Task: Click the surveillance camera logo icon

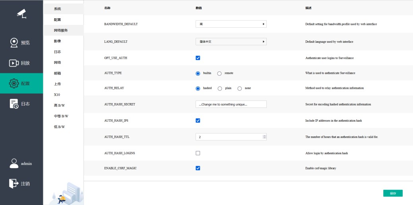Action: click(21, 14)
